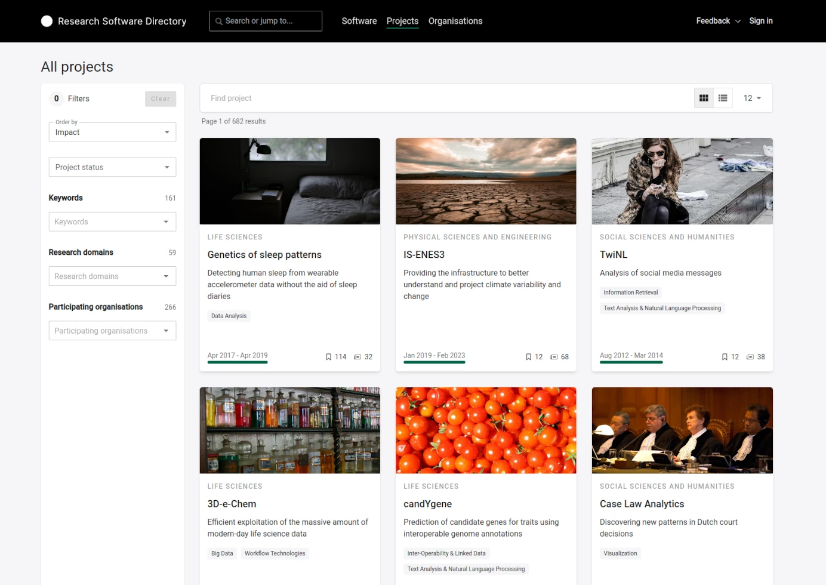Screen dimensions: 826x585
Task: Click output count icon on IS-ENES3 card
Action: 554,357
